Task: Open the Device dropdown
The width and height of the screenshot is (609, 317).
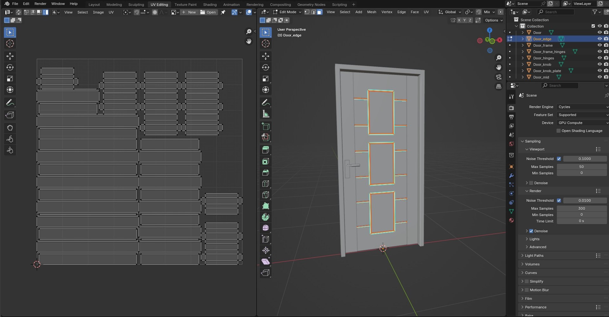Action: click(582, 123)
